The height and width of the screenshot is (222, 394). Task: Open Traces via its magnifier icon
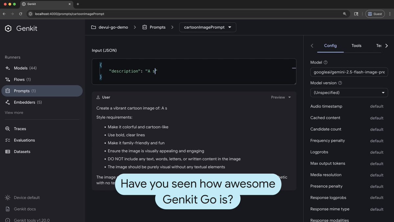[x=8, y=129]
